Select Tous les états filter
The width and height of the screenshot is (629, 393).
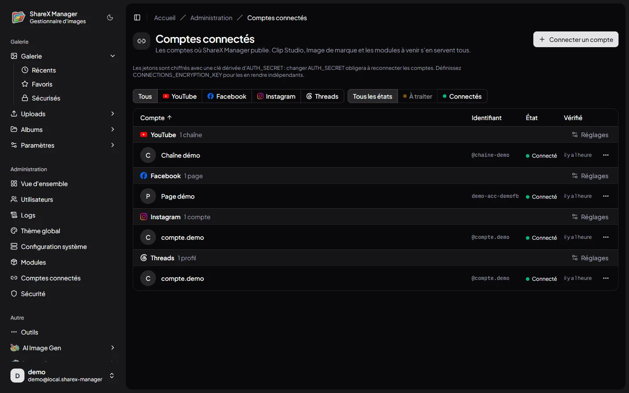373,97
